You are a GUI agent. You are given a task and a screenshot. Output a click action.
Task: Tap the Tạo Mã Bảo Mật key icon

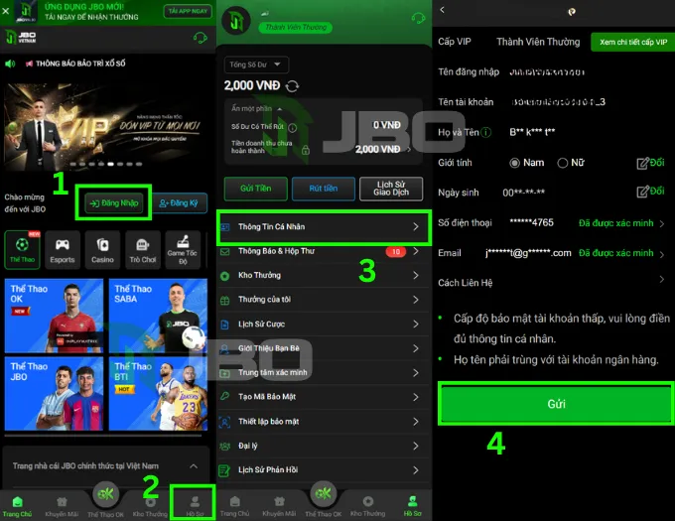tap(224, 397)
